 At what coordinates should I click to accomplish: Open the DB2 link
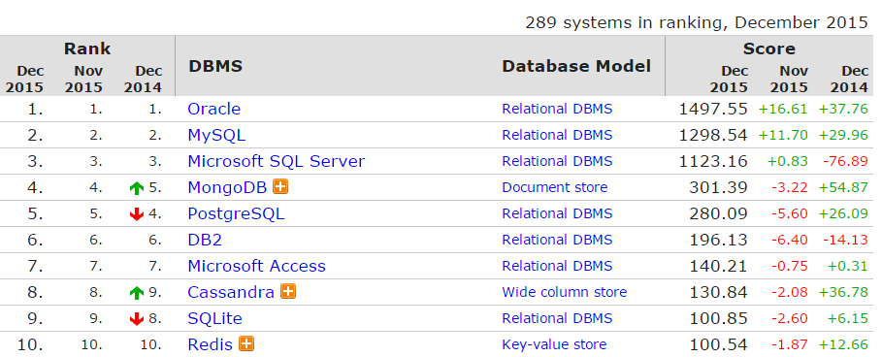205,240
